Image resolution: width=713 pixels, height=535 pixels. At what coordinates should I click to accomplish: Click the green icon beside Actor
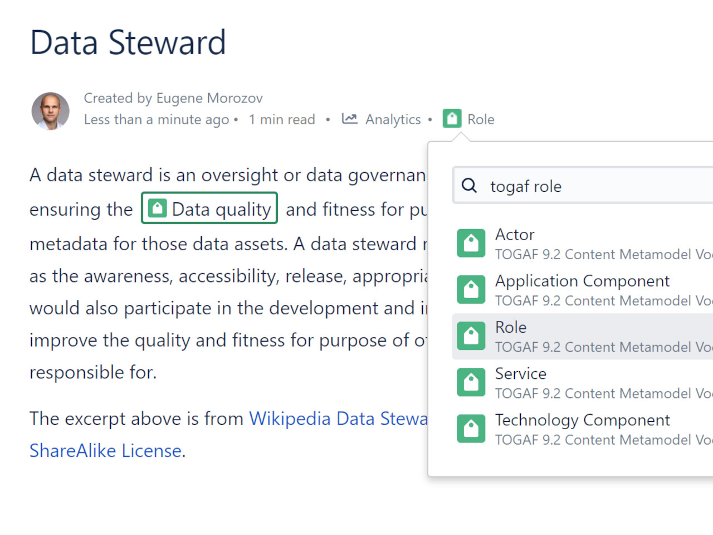[471, 244]
